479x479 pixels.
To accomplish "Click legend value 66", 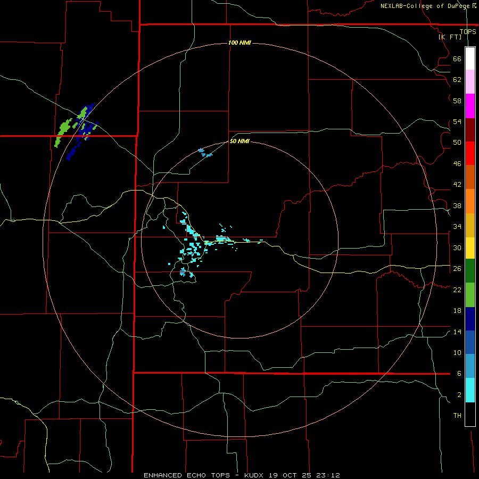I will [457, 59].
